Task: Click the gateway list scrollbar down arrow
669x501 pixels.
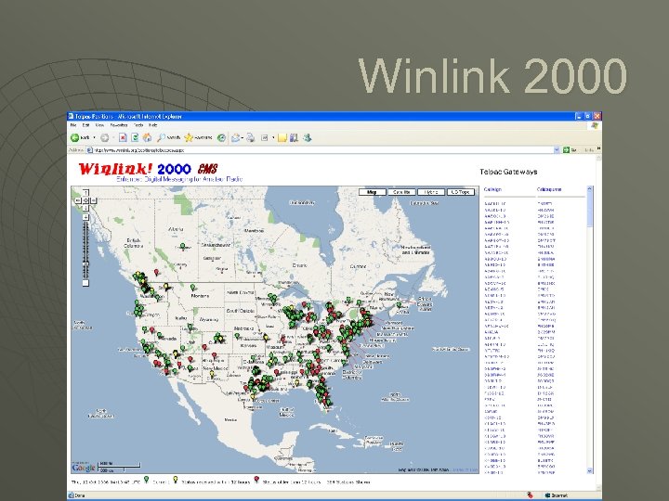Action: [x=590, y=470]
